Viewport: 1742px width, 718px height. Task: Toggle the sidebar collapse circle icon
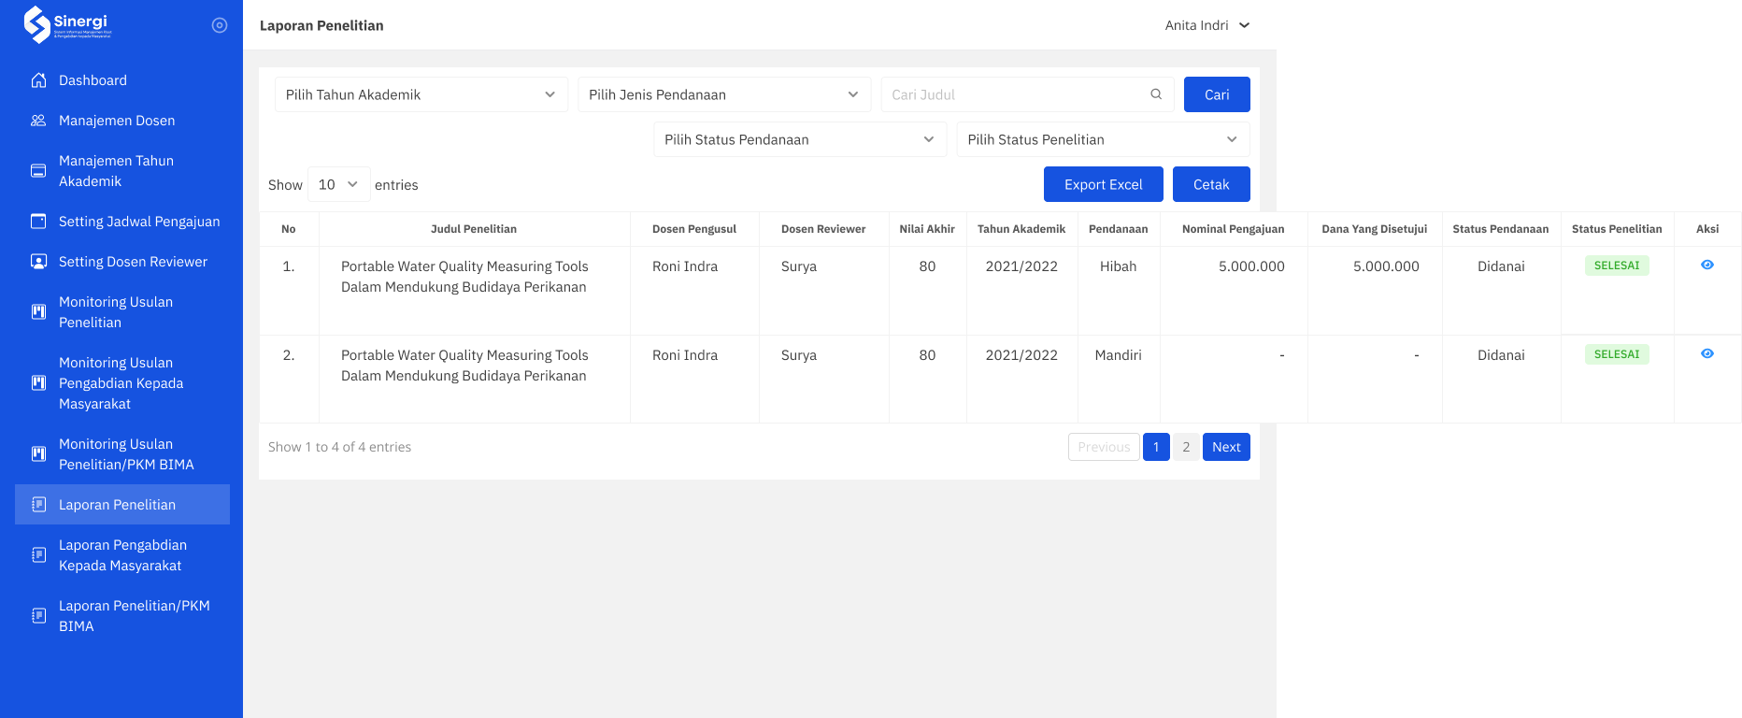[x=220, y=25]
